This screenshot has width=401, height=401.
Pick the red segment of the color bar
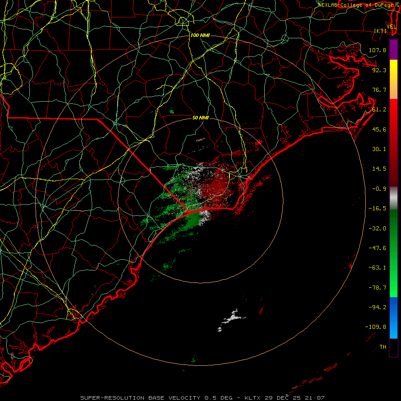point(393,143)
